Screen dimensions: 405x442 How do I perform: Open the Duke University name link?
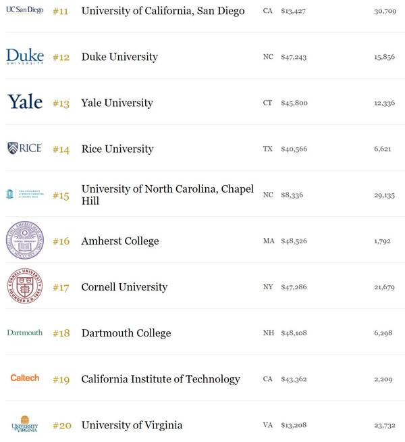(119, 57)
